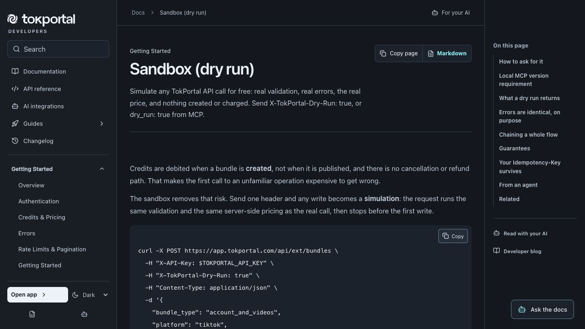Open Documentation in sidebar
The image size is (585, 329).
coord(58,71)
